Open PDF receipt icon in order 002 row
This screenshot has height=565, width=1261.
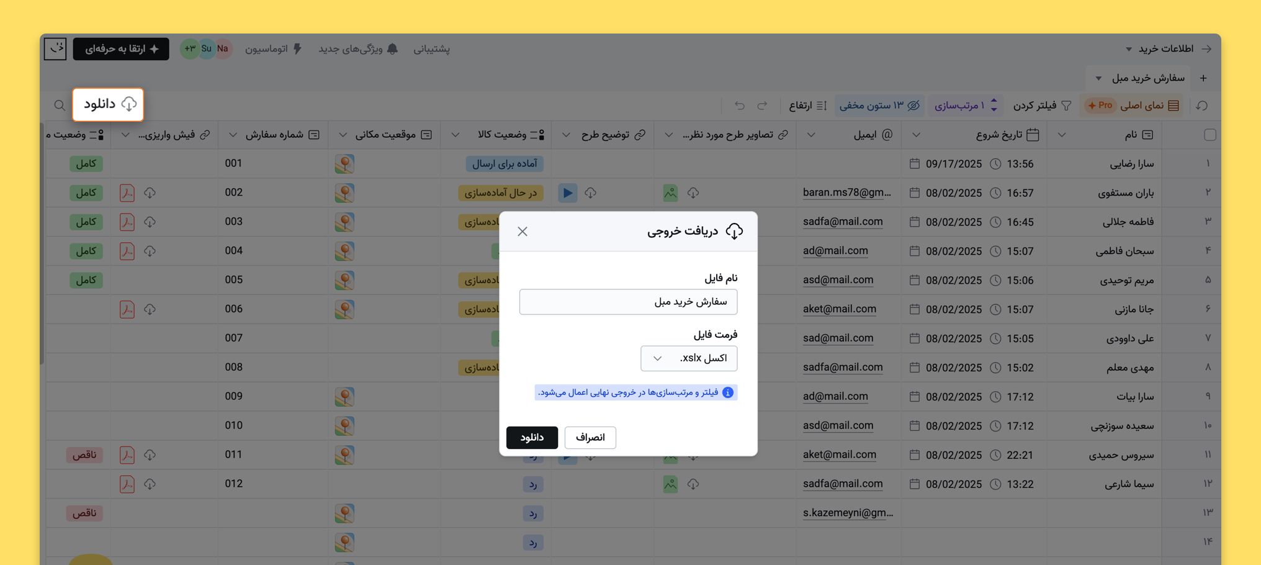127,193
